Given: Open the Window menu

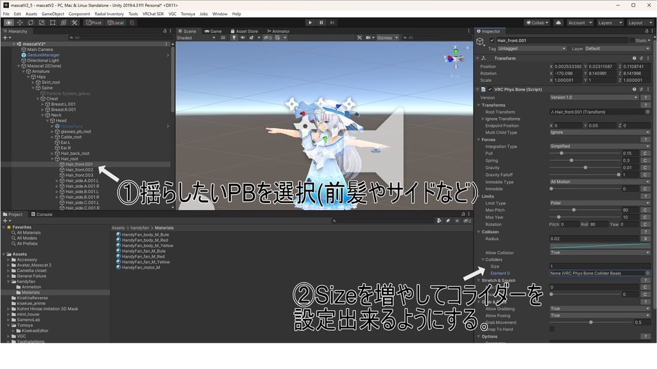Looking at the screenshot, I should 220,13.
